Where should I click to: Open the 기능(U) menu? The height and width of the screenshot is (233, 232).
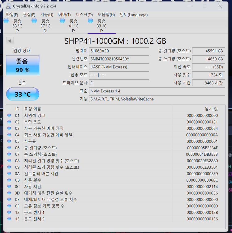47,15
